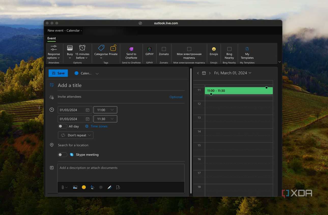This screenshot has width=328, height=215.
Task: Click the Add a title field
Action: click(x=121, y=85)
